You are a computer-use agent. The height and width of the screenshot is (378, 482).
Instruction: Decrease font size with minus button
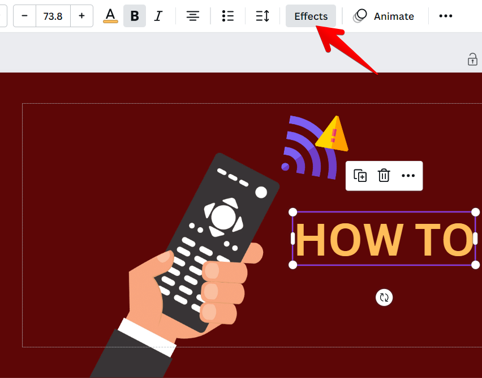[x=24, y=16]
